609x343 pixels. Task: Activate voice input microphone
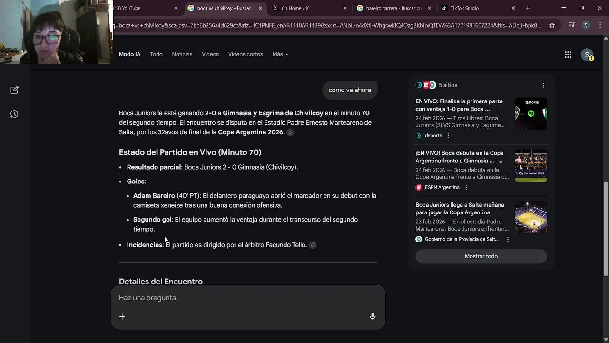tap(373, 317)
